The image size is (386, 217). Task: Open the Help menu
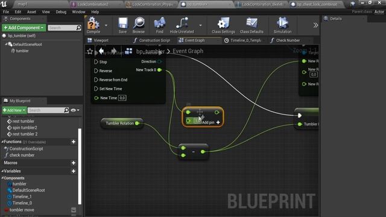tap(95, 12)
